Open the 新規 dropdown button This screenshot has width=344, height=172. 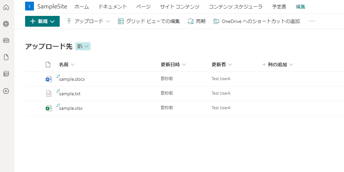click(42, 21)
